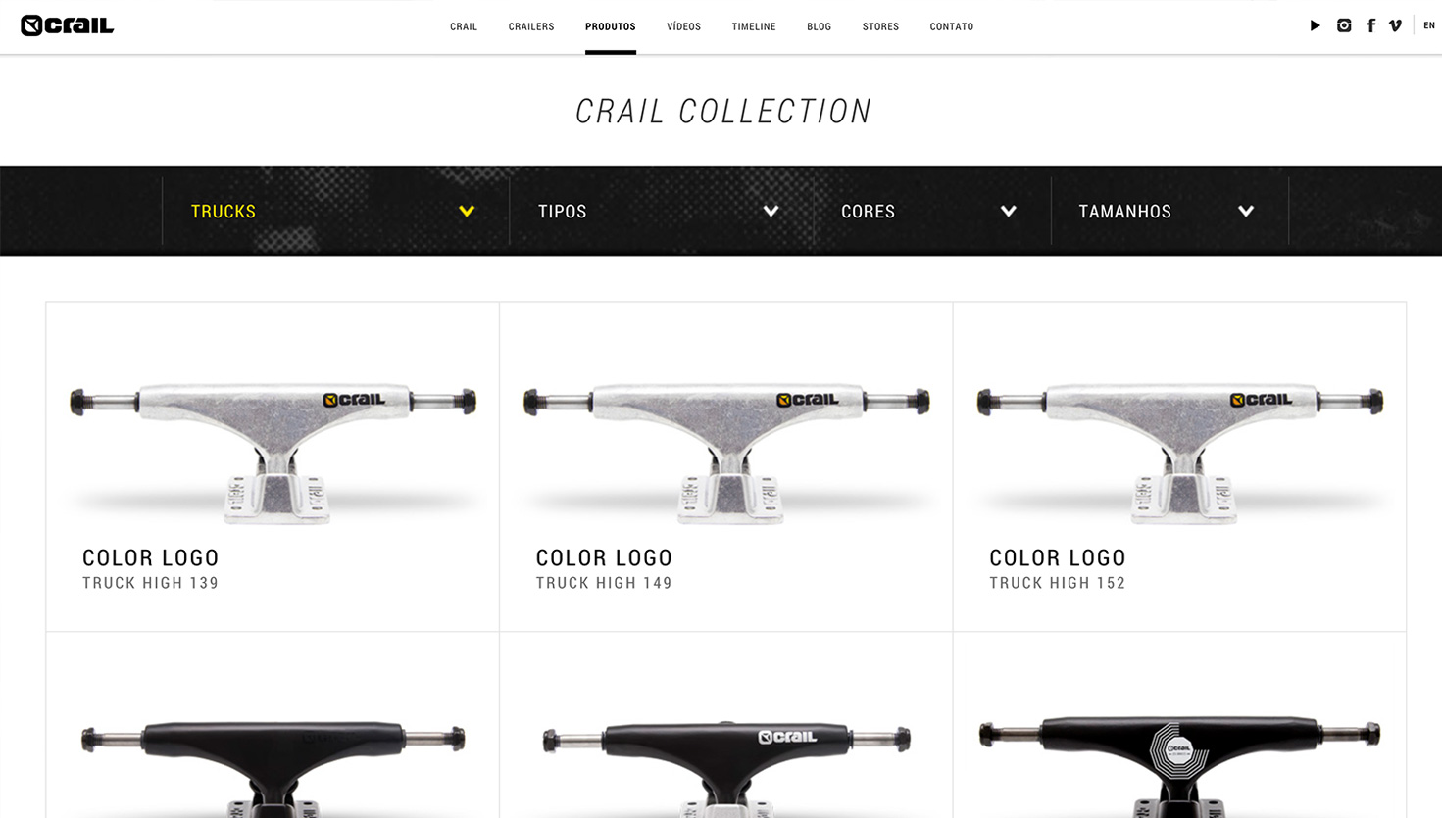Click the Crail logo in header
The image size is (1442, 818).
pyautogui.click(x=67, y=25)
